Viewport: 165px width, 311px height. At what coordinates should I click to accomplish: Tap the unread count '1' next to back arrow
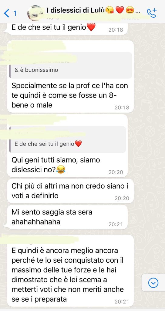[15, 13]
